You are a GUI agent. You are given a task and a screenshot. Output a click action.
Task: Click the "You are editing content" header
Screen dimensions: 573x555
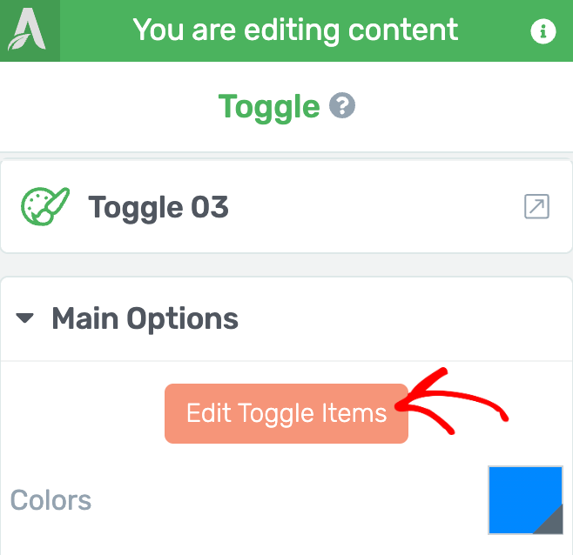295,30
